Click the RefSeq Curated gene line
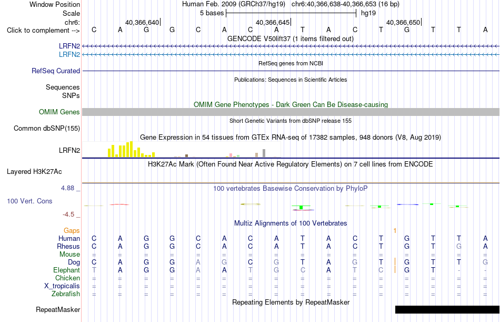 (291, 71)
